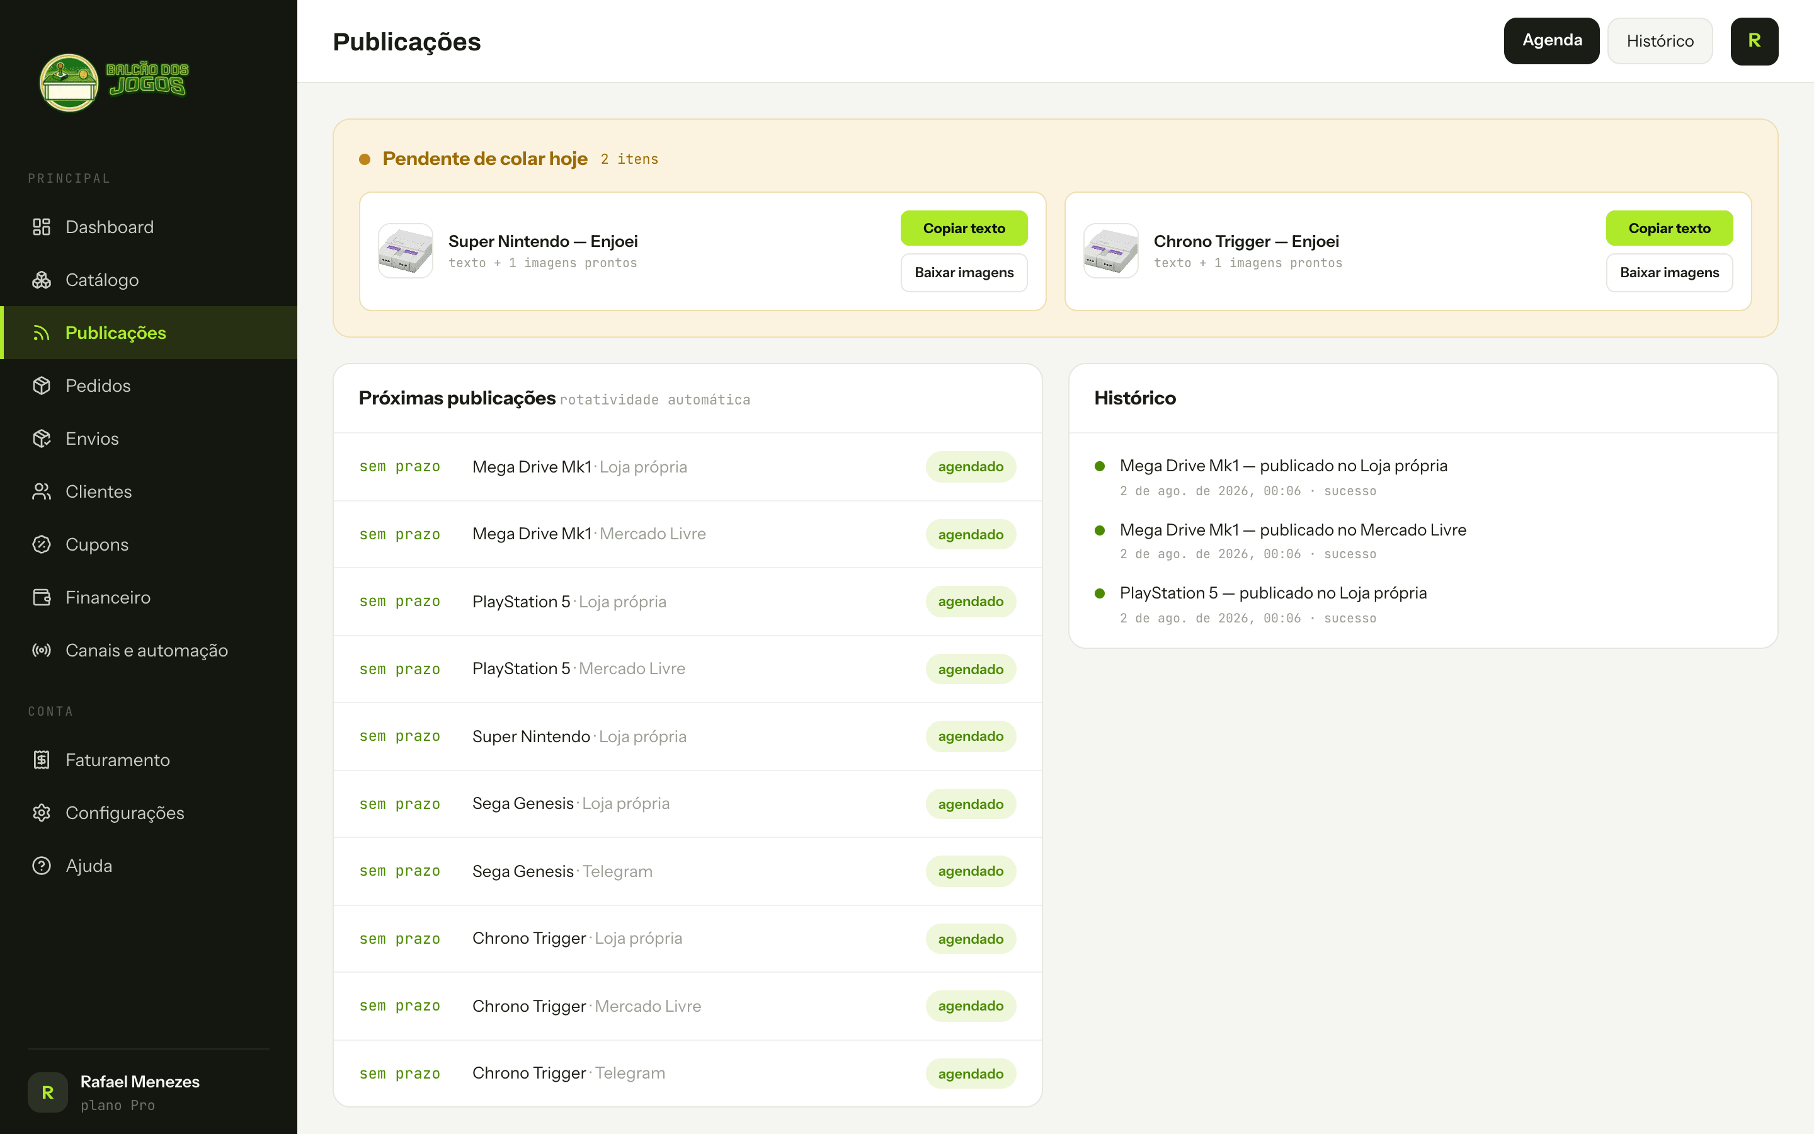Click Rafael Menezes avatar in sidebar footer
Screen dimensions: 1814x1134
pyautogui.click(x=47, y=1092)
